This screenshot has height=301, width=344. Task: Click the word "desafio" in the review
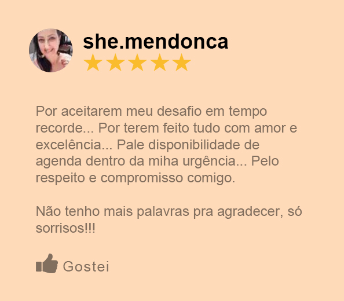[x=179, y=111]
